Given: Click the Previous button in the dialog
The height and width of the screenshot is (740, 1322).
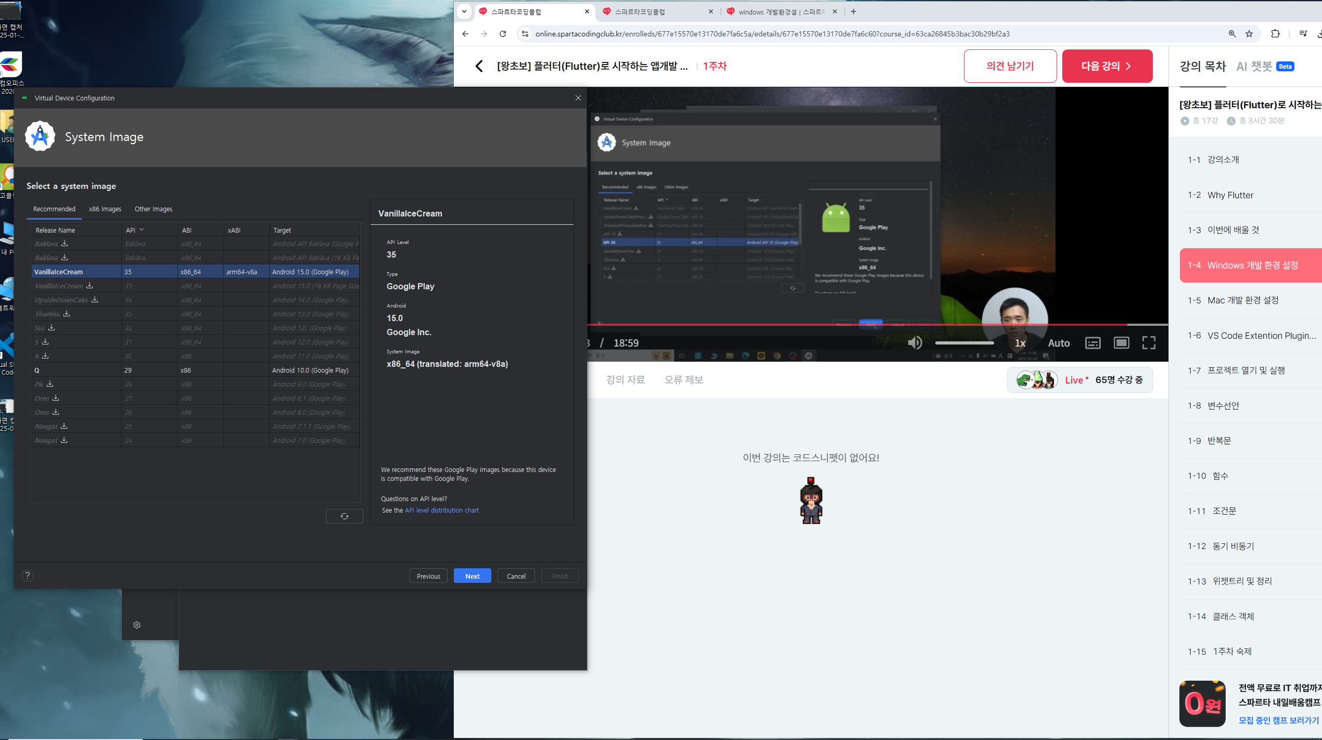Looking at the screenshot, I should point(428,576).
